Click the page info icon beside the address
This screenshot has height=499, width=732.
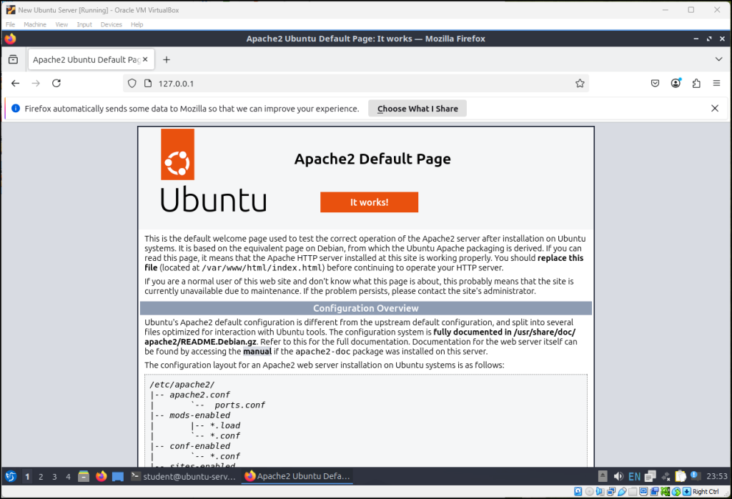pos(148,83)
